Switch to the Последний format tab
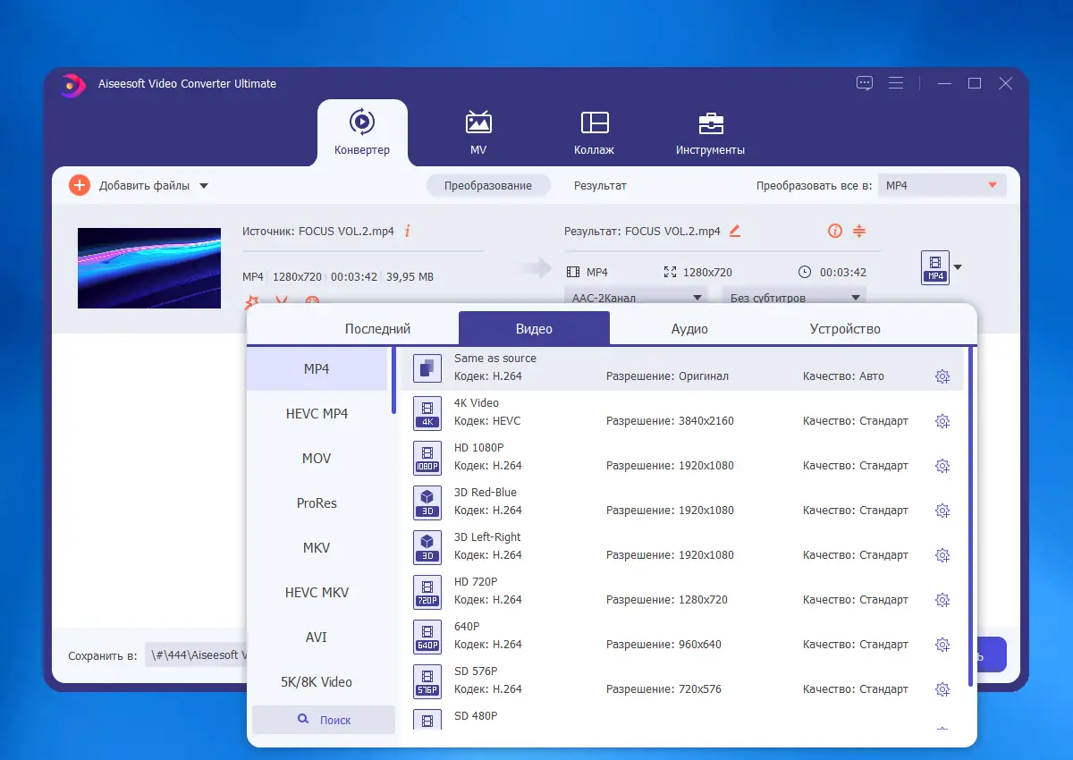The width and height of the screenshot is (1073, 760). pyautogui.click(x=377, y=328)
